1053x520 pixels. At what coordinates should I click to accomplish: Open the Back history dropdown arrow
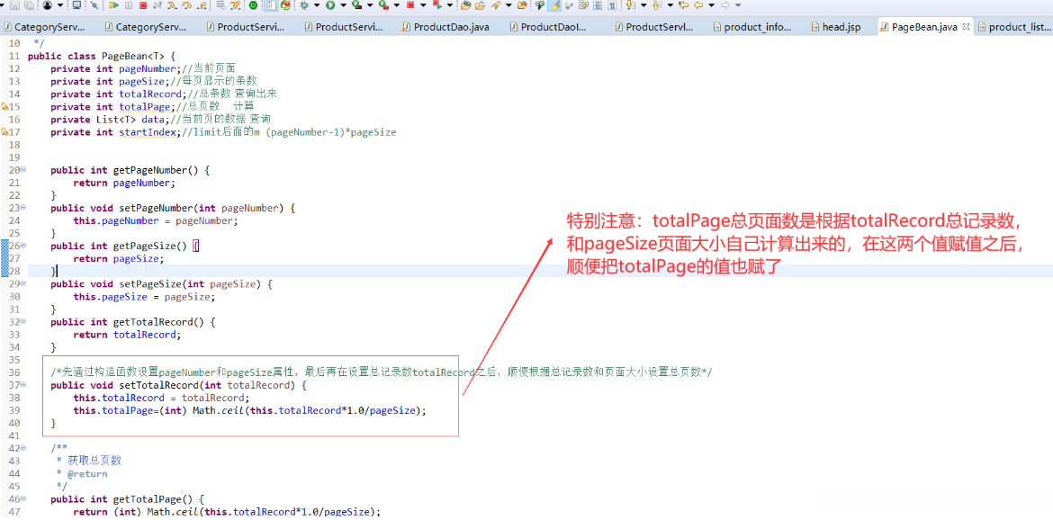coord(711,5)
